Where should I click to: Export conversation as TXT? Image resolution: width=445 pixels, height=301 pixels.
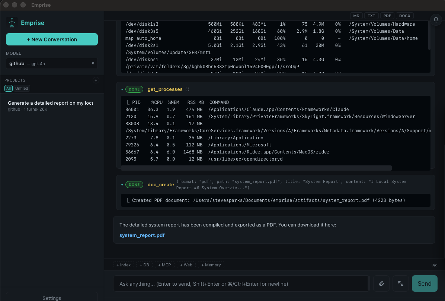371,16
